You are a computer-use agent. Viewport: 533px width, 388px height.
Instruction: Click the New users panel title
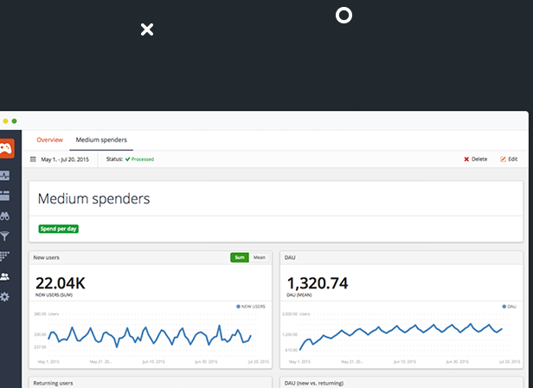46,257
